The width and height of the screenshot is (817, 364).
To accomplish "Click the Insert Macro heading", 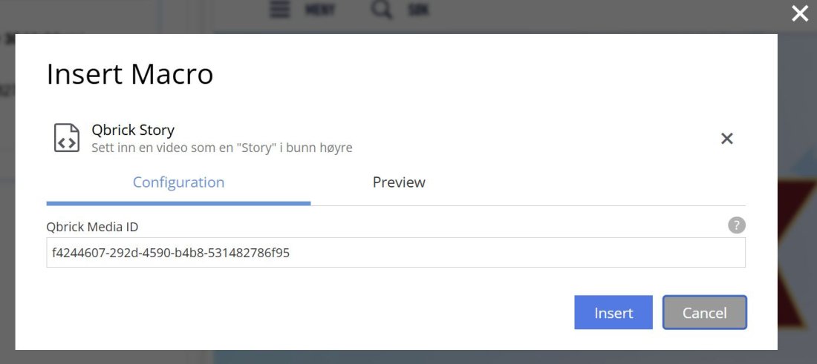I will coord(130,74).
